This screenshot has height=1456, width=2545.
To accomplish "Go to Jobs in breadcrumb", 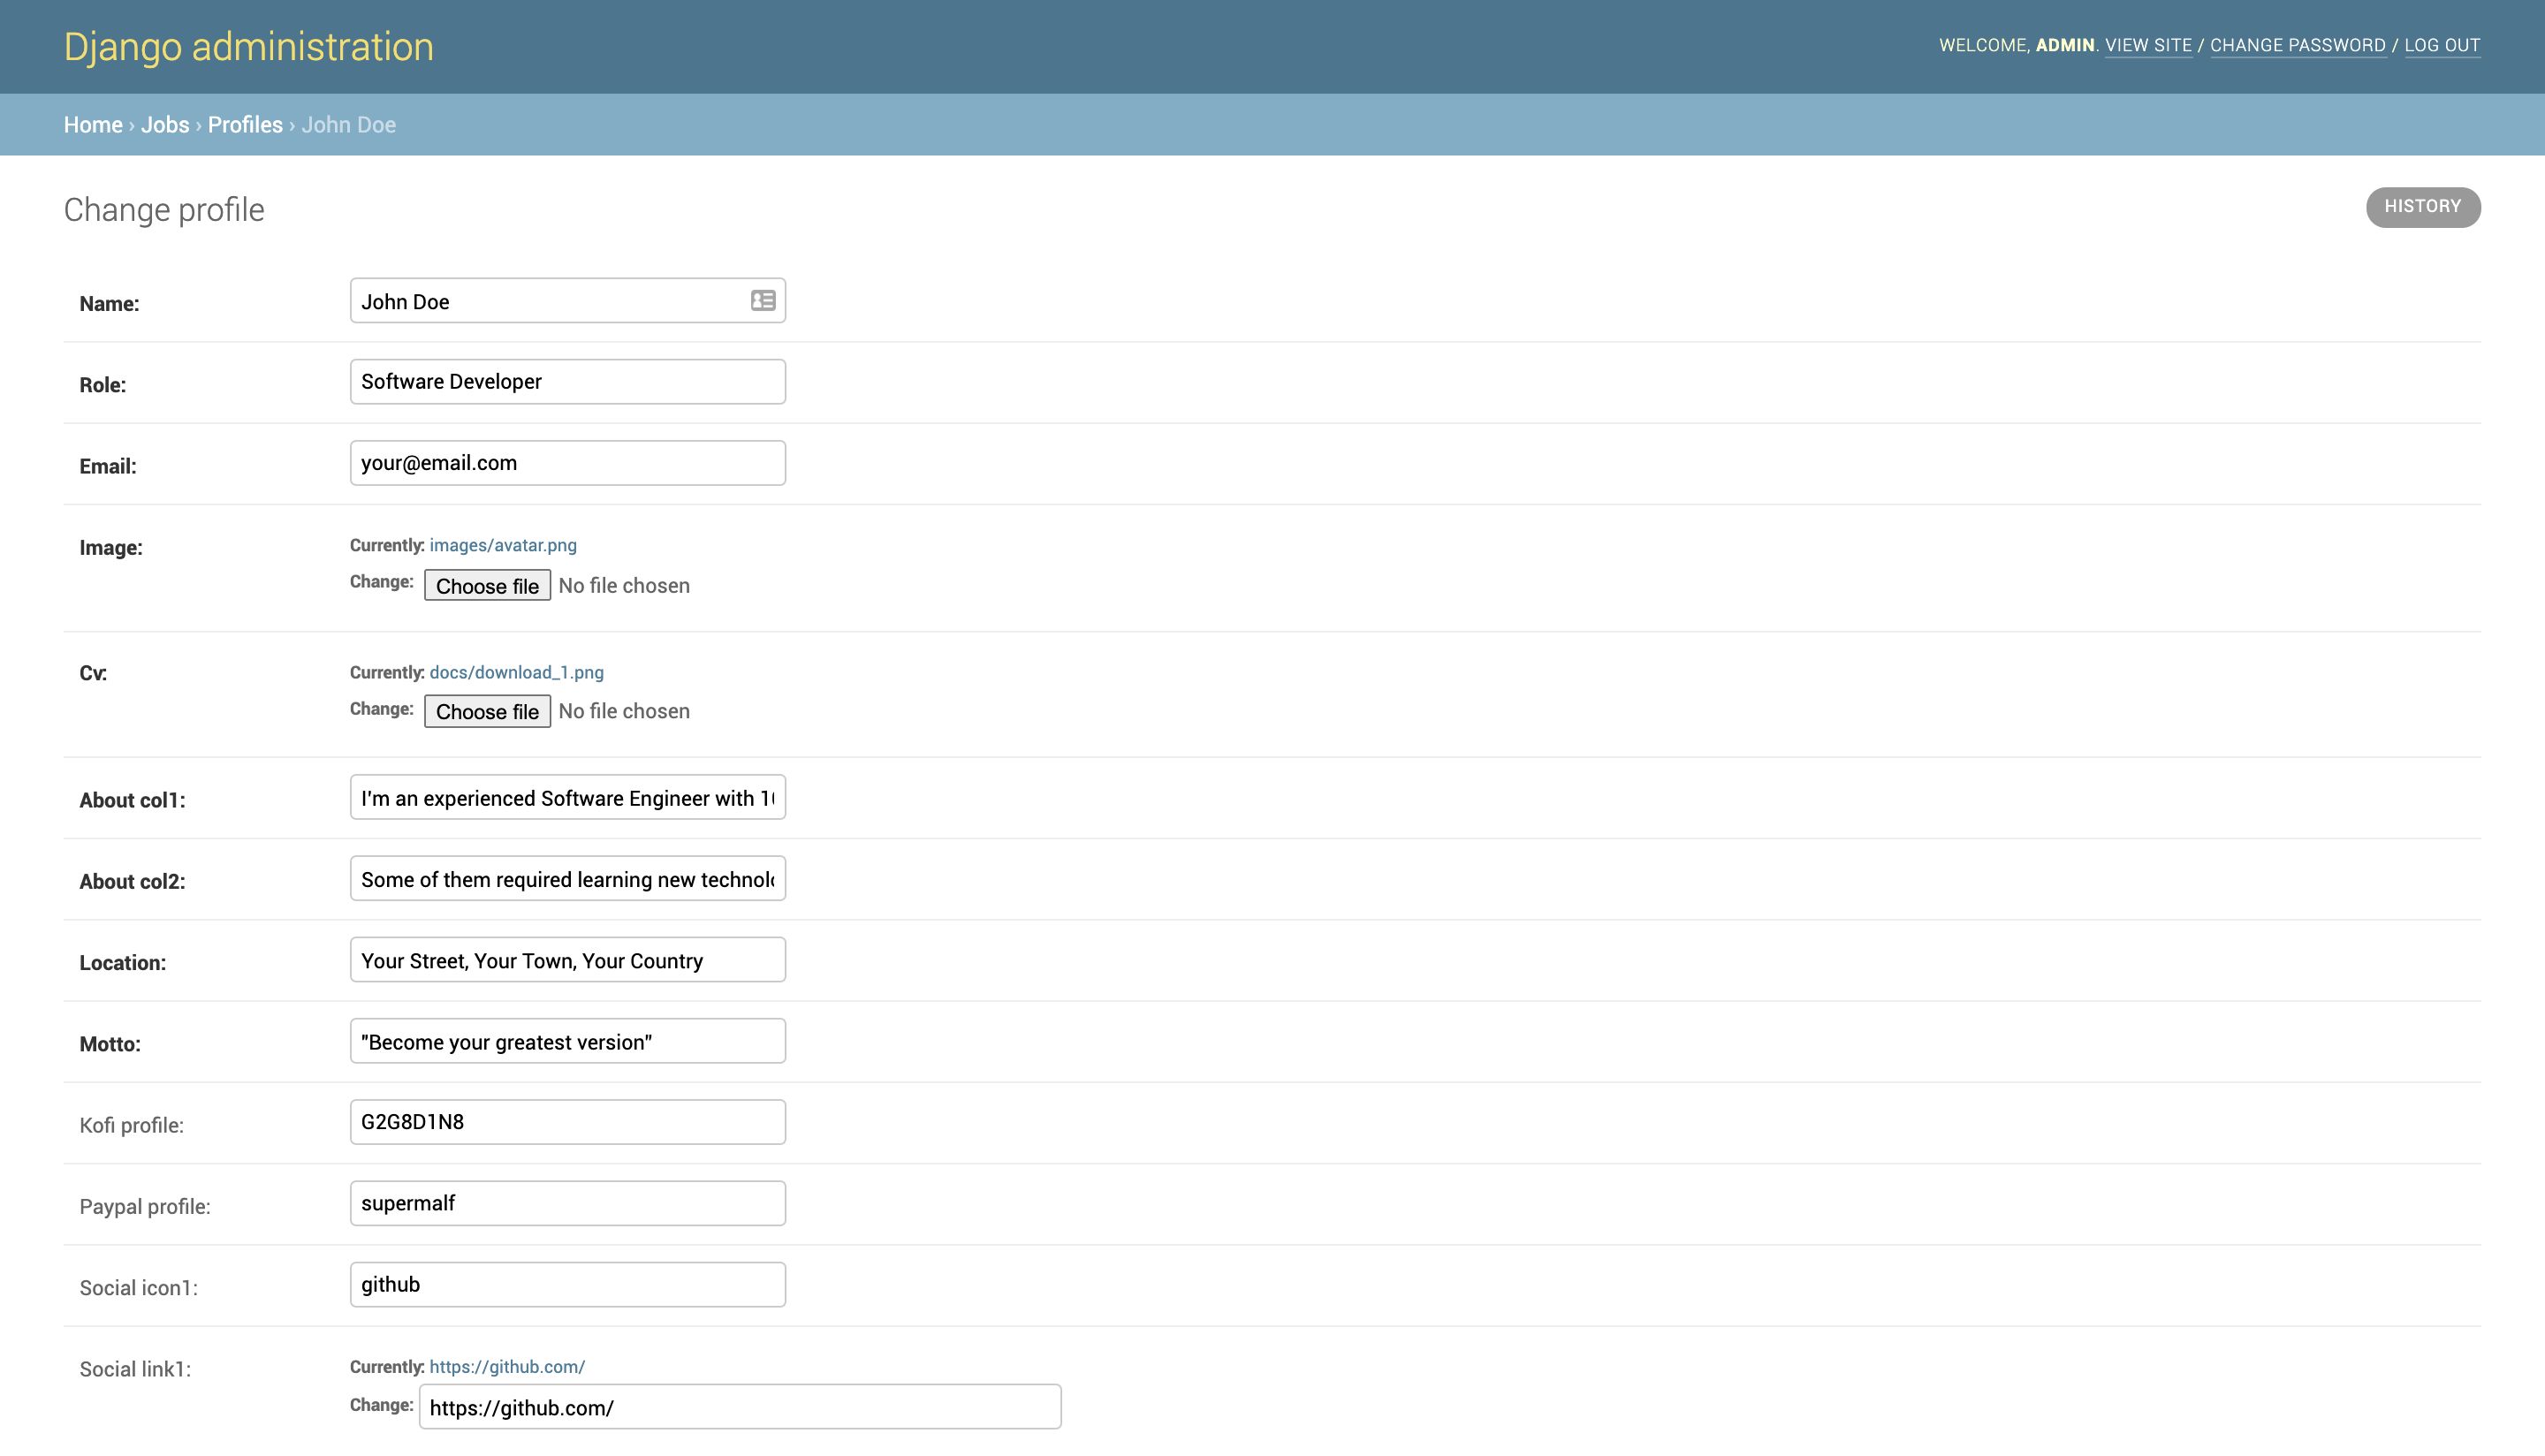I will click(165, 125).
